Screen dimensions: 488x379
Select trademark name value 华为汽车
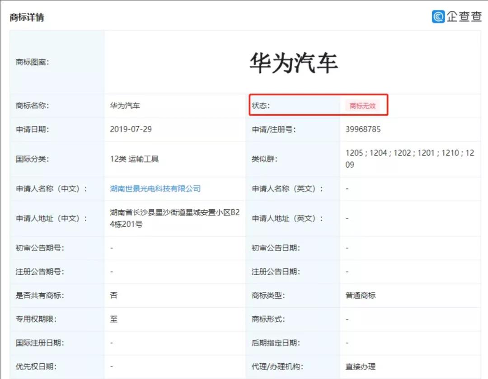tap(125, 106)
